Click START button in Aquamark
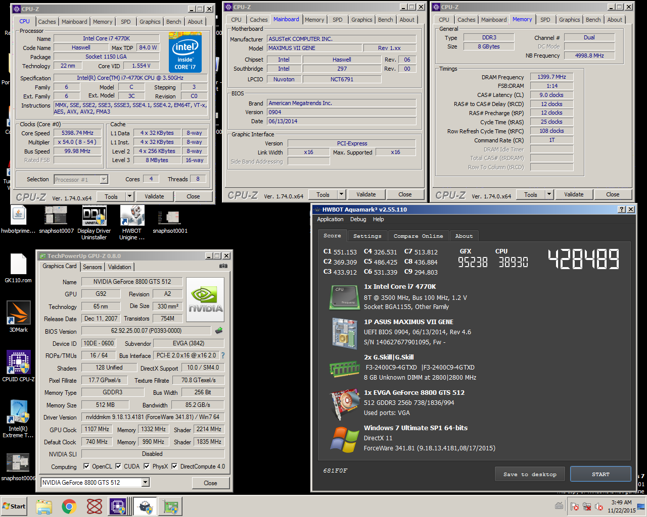This screenshot has width=647, height=517. [x=600, y=474]
